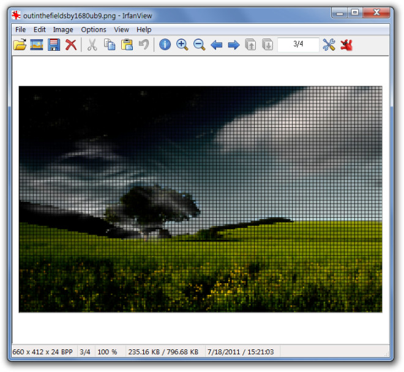Open the Help menu

point(144,29)
